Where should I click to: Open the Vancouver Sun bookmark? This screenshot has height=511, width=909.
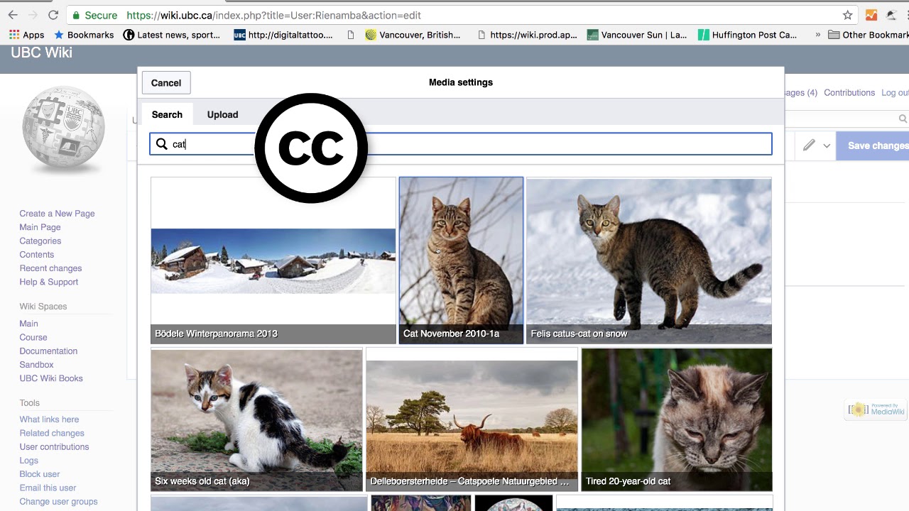pyautogui.click(x=637, y=35)
